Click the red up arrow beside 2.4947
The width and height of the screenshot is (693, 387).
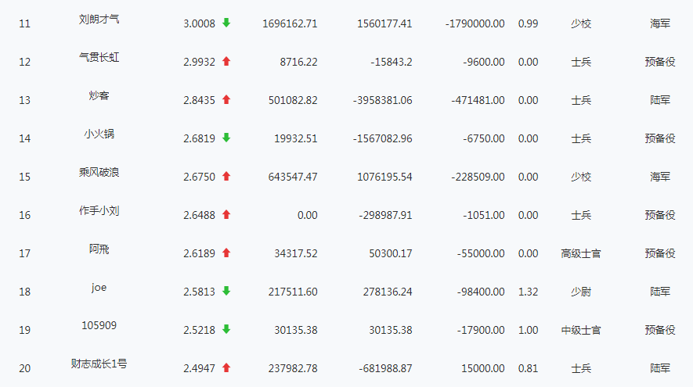click(226, 368)
